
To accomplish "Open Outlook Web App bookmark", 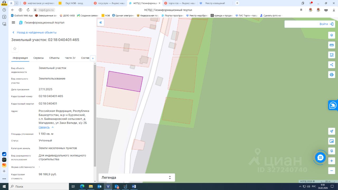I will point(22,16).
